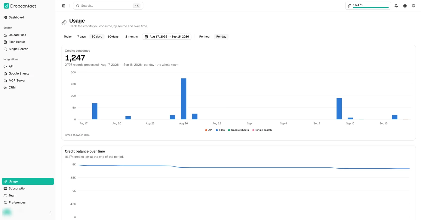Click the credits coin icon in top bar

tap(349, 6)
